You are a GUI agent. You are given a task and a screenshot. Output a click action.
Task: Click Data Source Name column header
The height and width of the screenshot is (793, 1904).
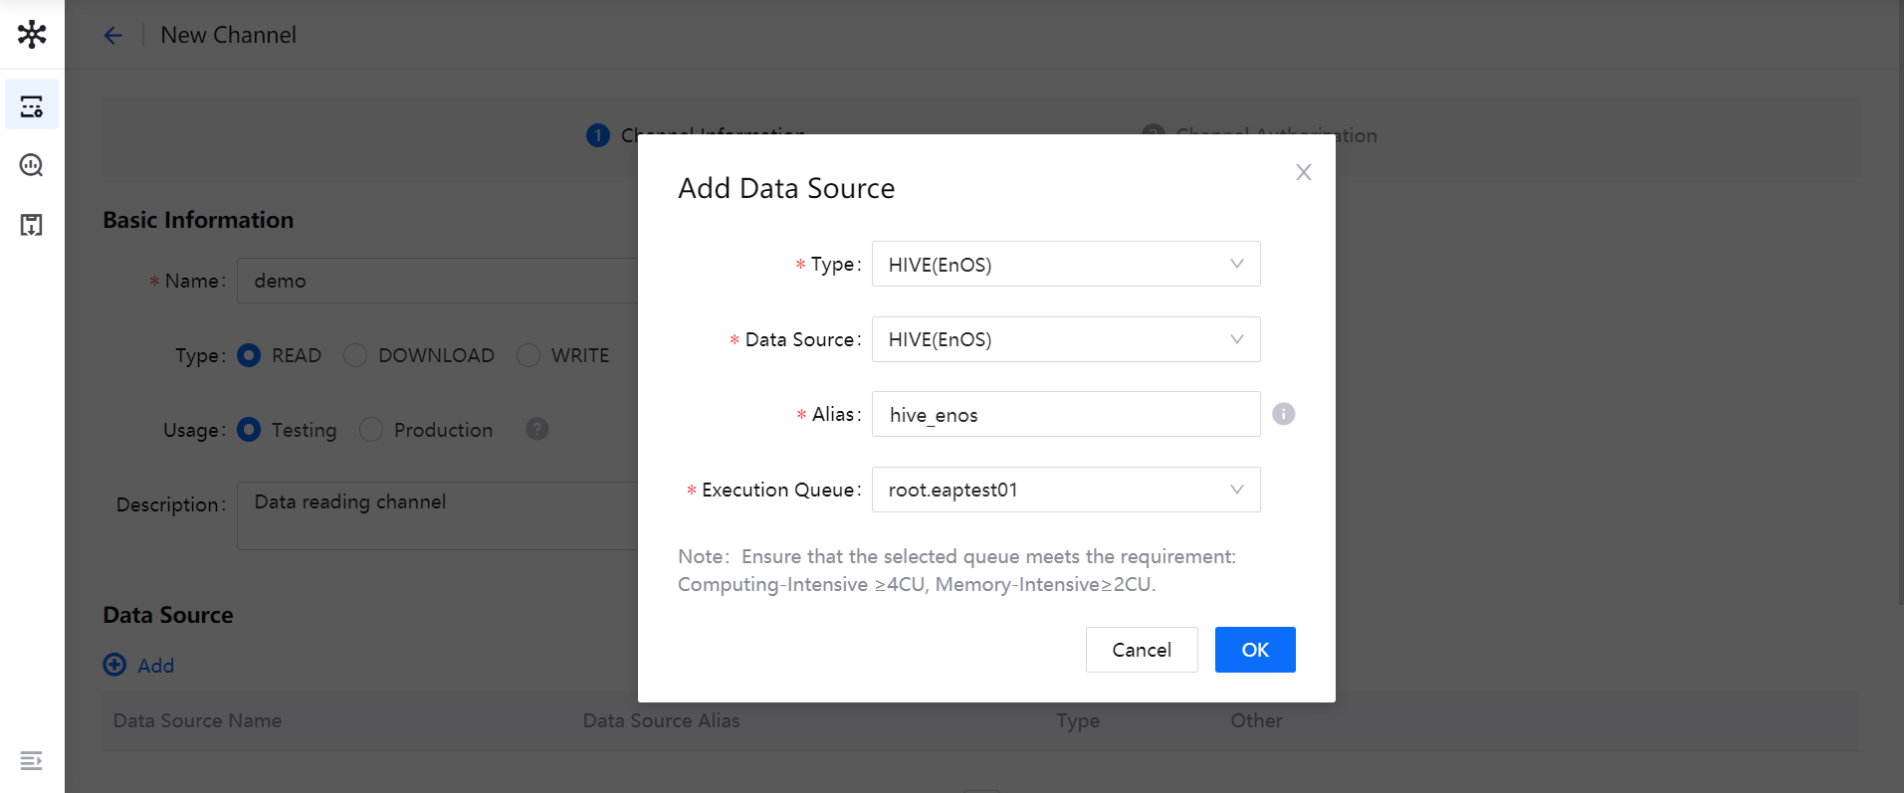[197, 720]
